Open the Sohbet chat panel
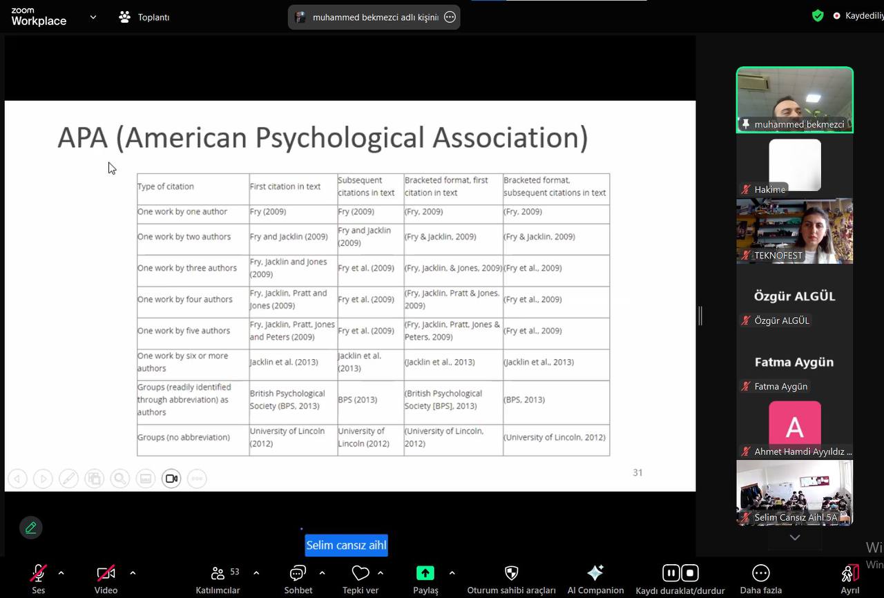Screen dimensions: 884x598 [298, 573]
